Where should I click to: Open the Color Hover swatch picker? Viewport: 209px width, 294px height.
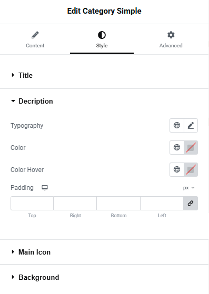[x=191, y=169]
